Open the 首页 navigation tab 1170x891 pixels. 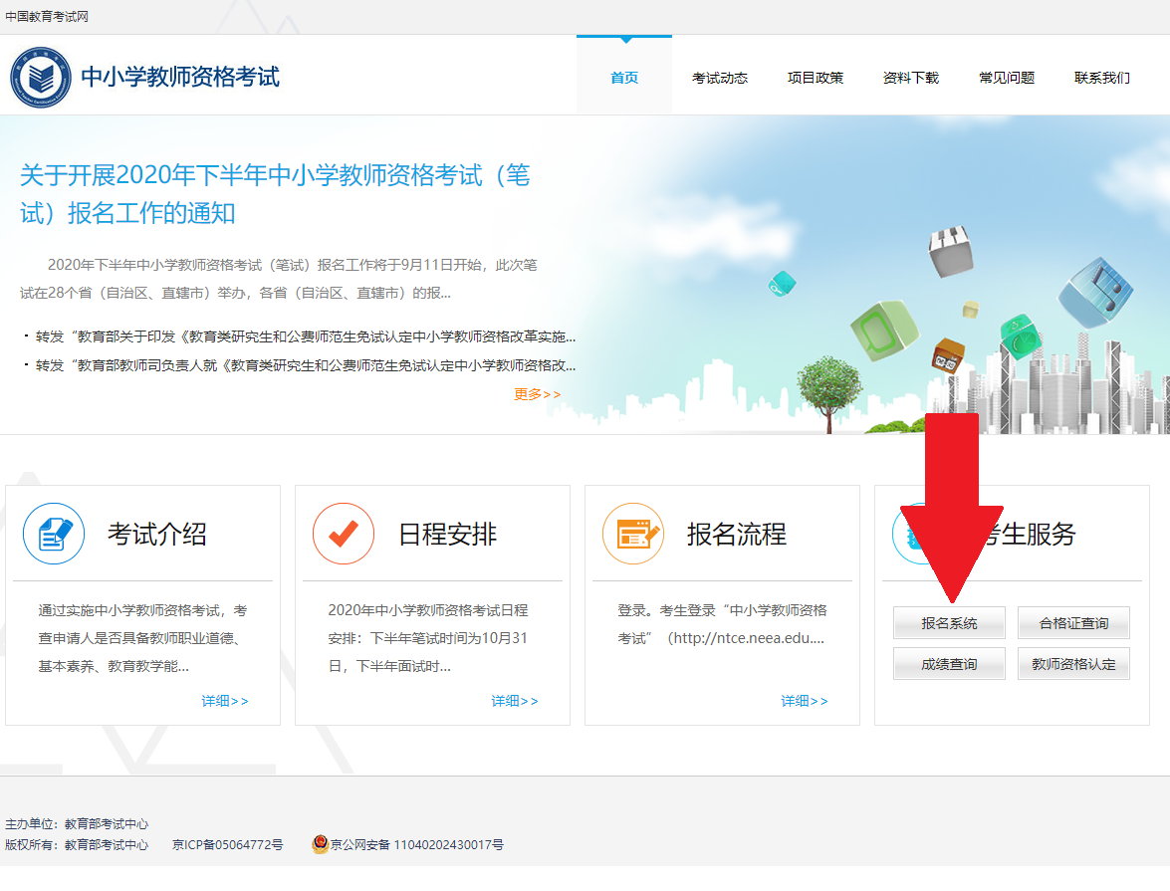624,78
